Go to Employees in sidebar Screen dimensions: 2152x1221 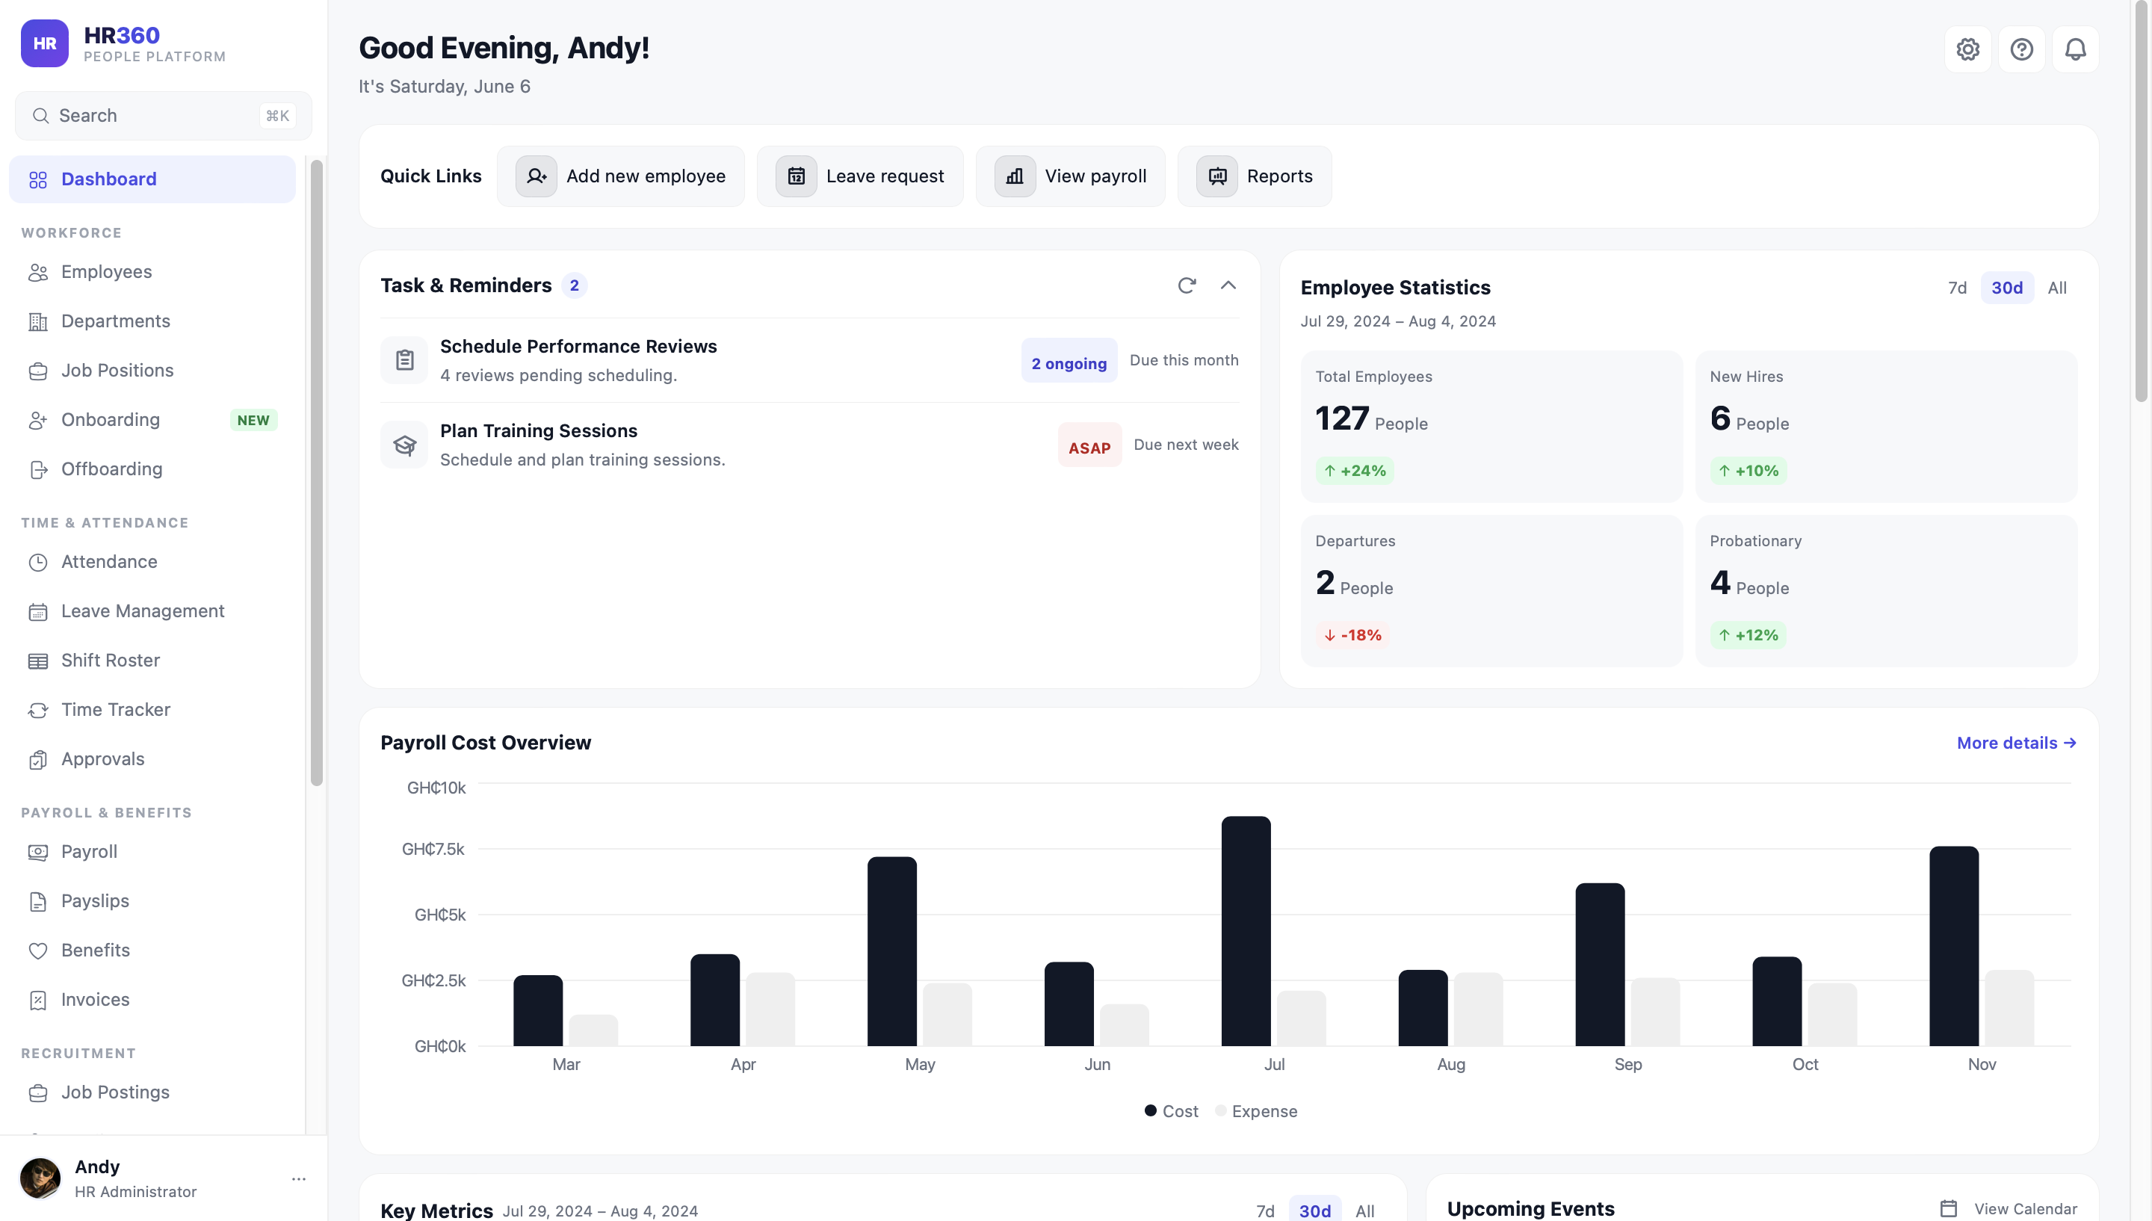(x=152, y=272)
